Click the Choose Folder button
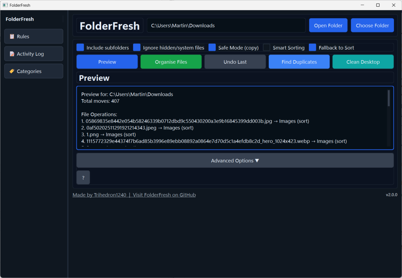Screen dimensions: 402x278 pyautogui.click(x=372, y=25)
